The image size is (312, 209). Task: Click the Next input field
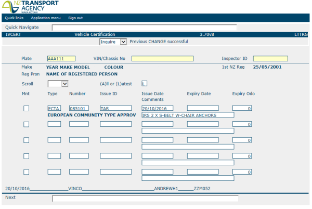[145, 198]
